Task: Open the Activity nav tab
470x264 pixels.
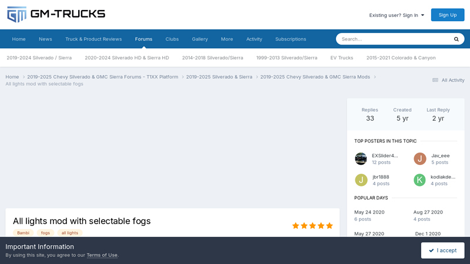Action: 254,39
